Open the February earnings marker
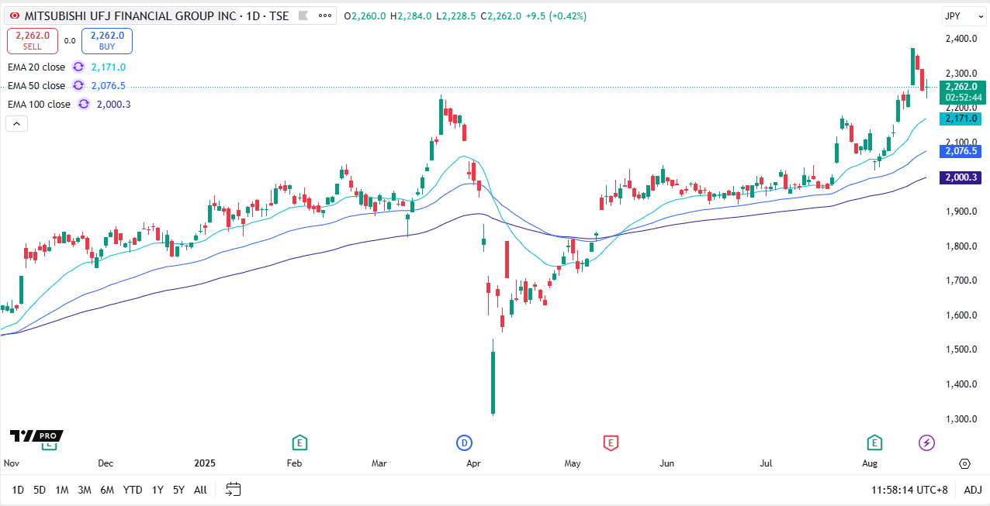Image resolution: width=990 pixels, height=506 pixels. click(x=299, y=443)
